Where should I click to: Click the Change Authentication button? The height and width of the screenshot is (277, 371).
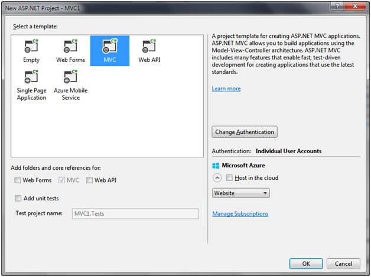click(245, 132)
